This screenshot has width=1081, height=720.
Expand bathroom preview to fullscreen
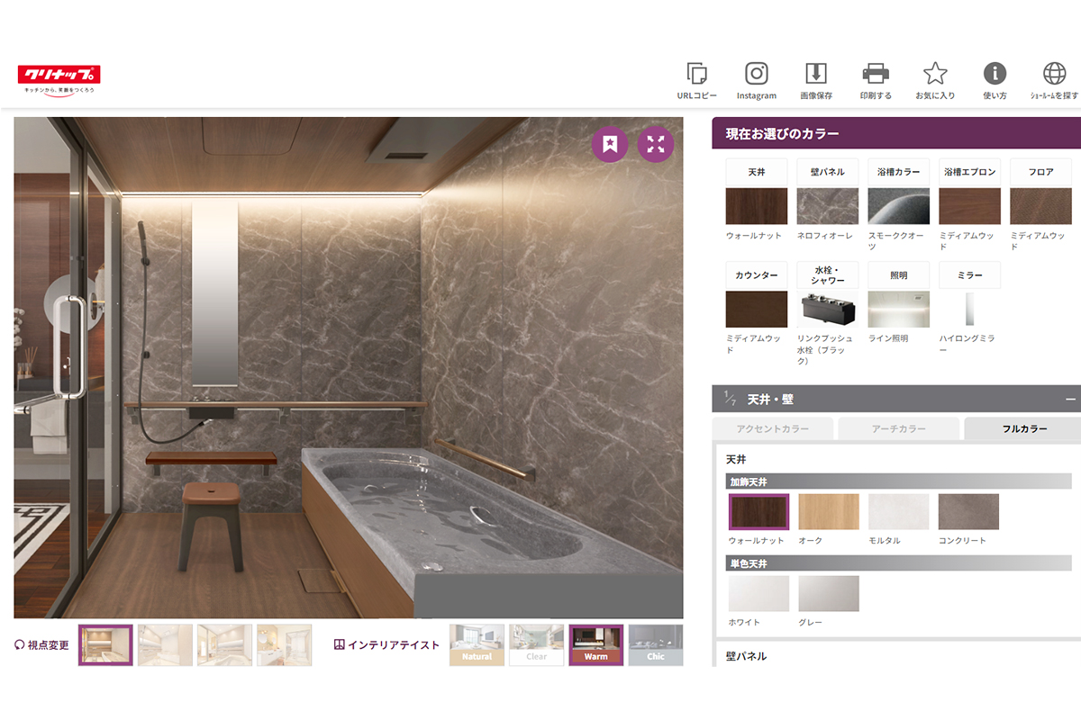point(656,144)
